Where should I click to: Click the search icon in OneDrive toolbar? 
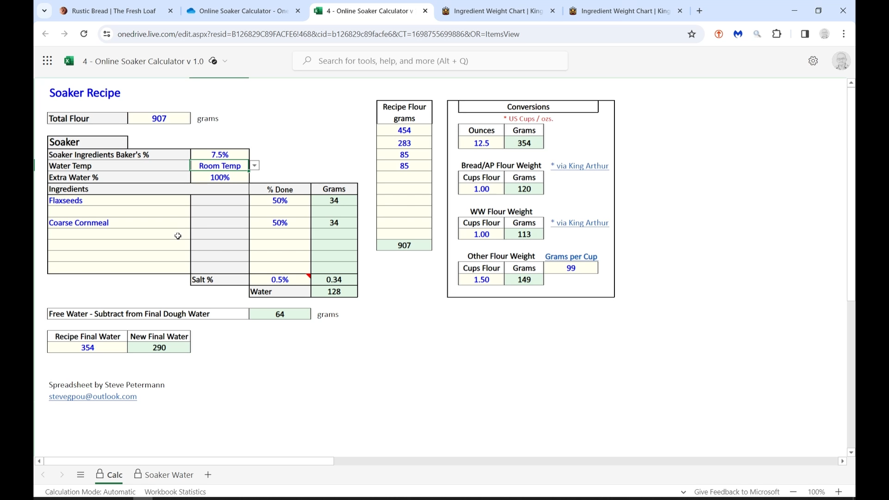pyautogui.click(x=308, y=61)
